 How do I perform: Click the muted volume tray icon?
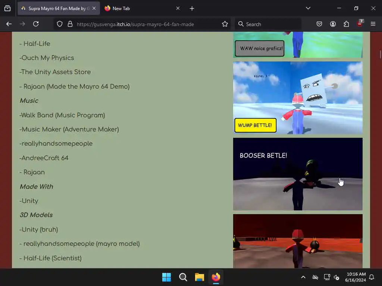tap(337, 277)
